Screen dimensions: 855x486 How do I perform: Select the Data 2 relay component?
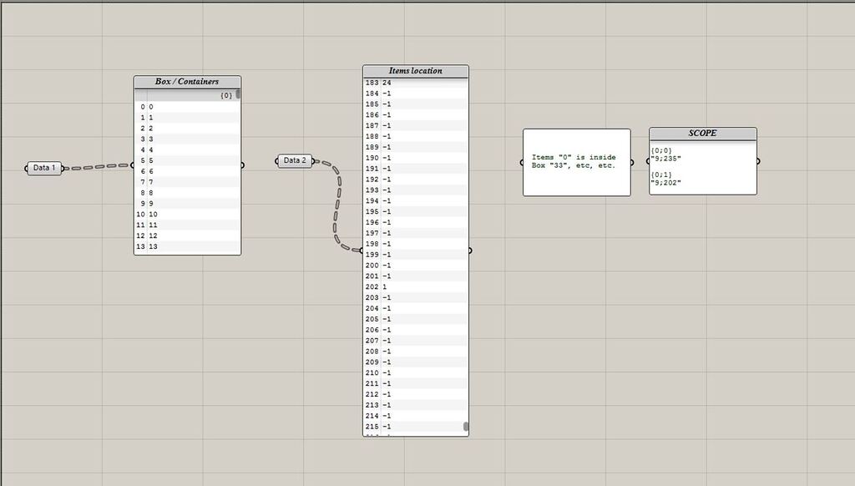[x=294, y=160]
